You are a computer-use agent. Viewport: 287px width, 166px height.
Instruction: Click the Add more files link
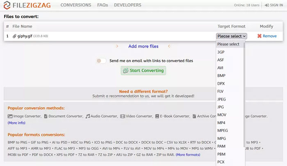143,46
